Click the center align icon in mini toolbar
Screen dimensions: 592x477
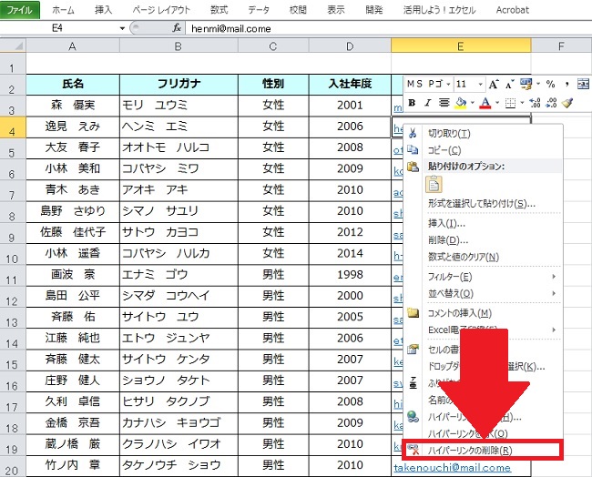coord(444,103)
